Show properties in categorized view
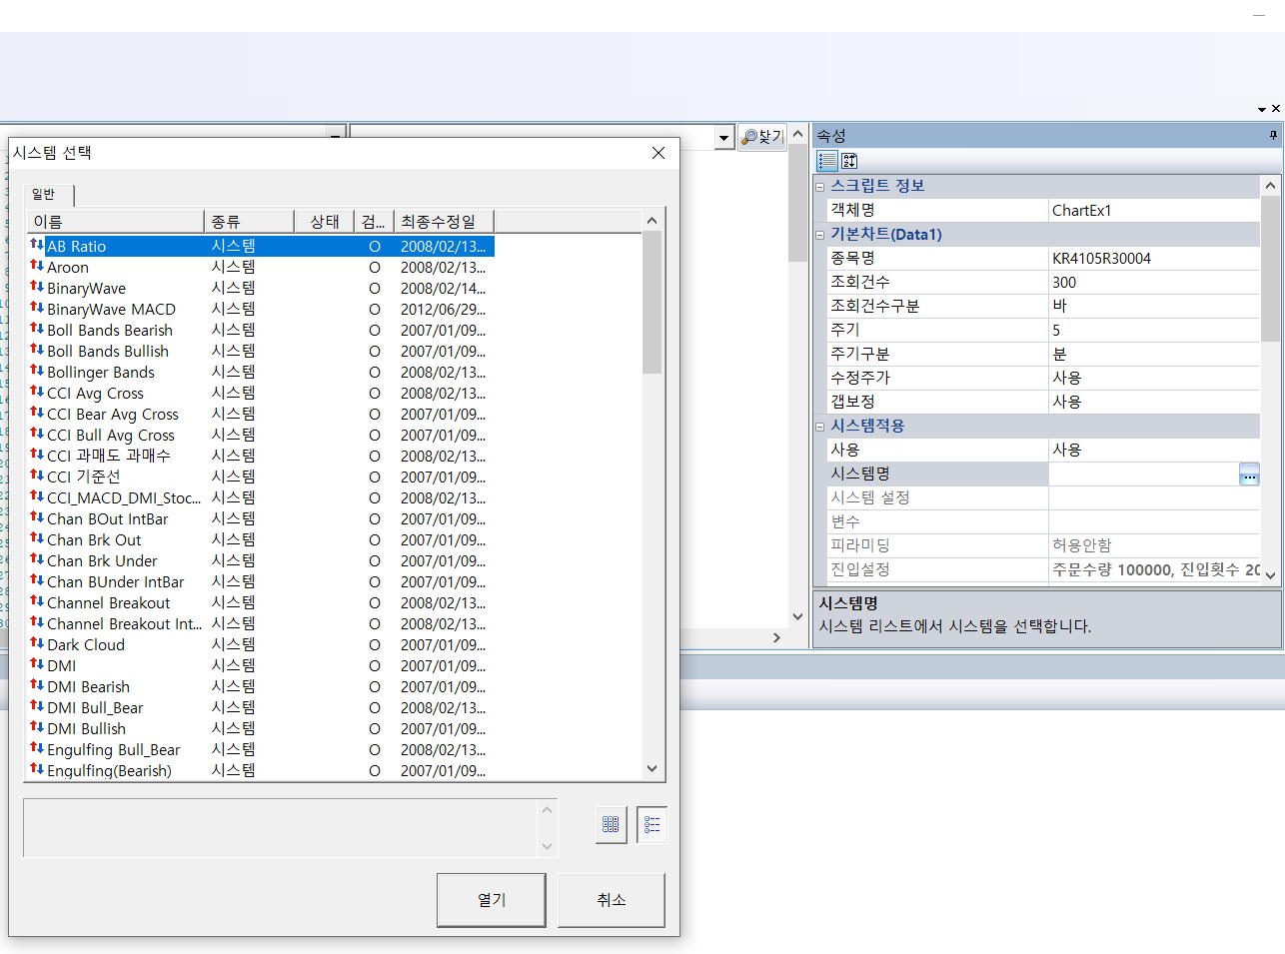This screenshot has height=954, width=1285. tap(826, 161)
